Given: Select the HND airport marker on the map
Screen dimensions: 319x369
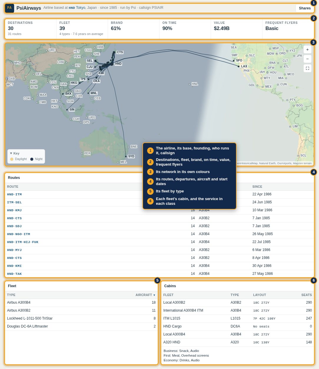Looking at the screenshot, I should pyautogui.click(x=112, y=64).
